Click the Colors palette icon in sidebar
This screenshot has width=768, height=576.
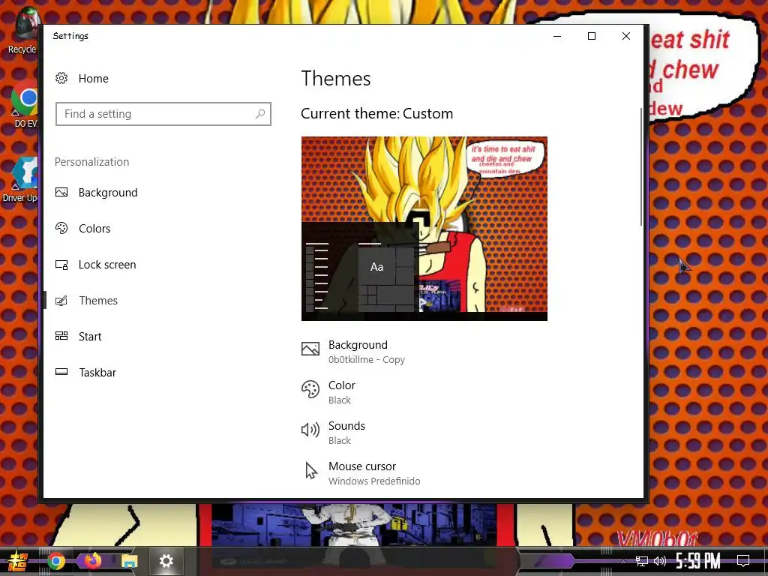pyautogui.click(x=61, y=228)
